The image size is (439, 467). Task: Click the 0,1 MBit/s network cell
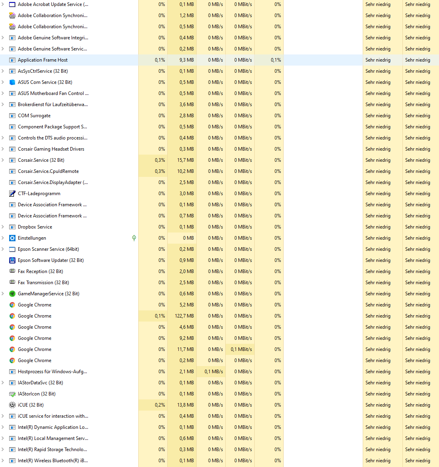[x=240, y=349]
